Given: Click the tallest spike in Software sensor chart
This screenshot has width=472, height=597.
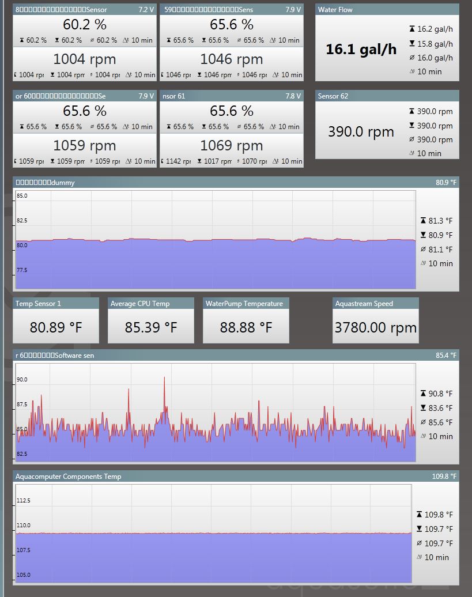Looking at the screenshot, I should (164, 378).
